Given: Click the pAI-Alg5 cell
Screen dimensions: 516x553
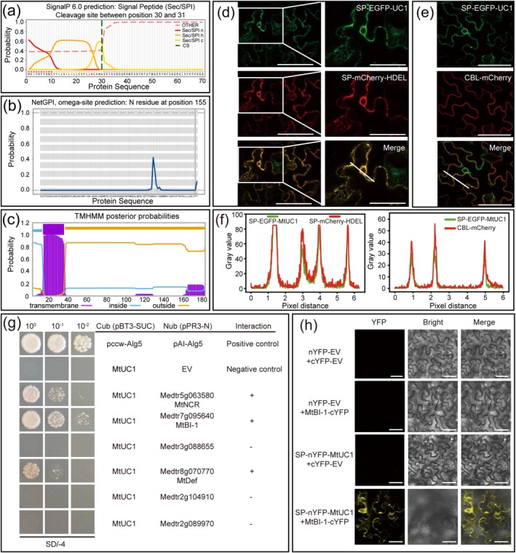Looking at the screenshot, I should click(x=188, y=344).
